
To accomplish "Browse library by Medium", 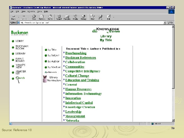I will 54,67.
